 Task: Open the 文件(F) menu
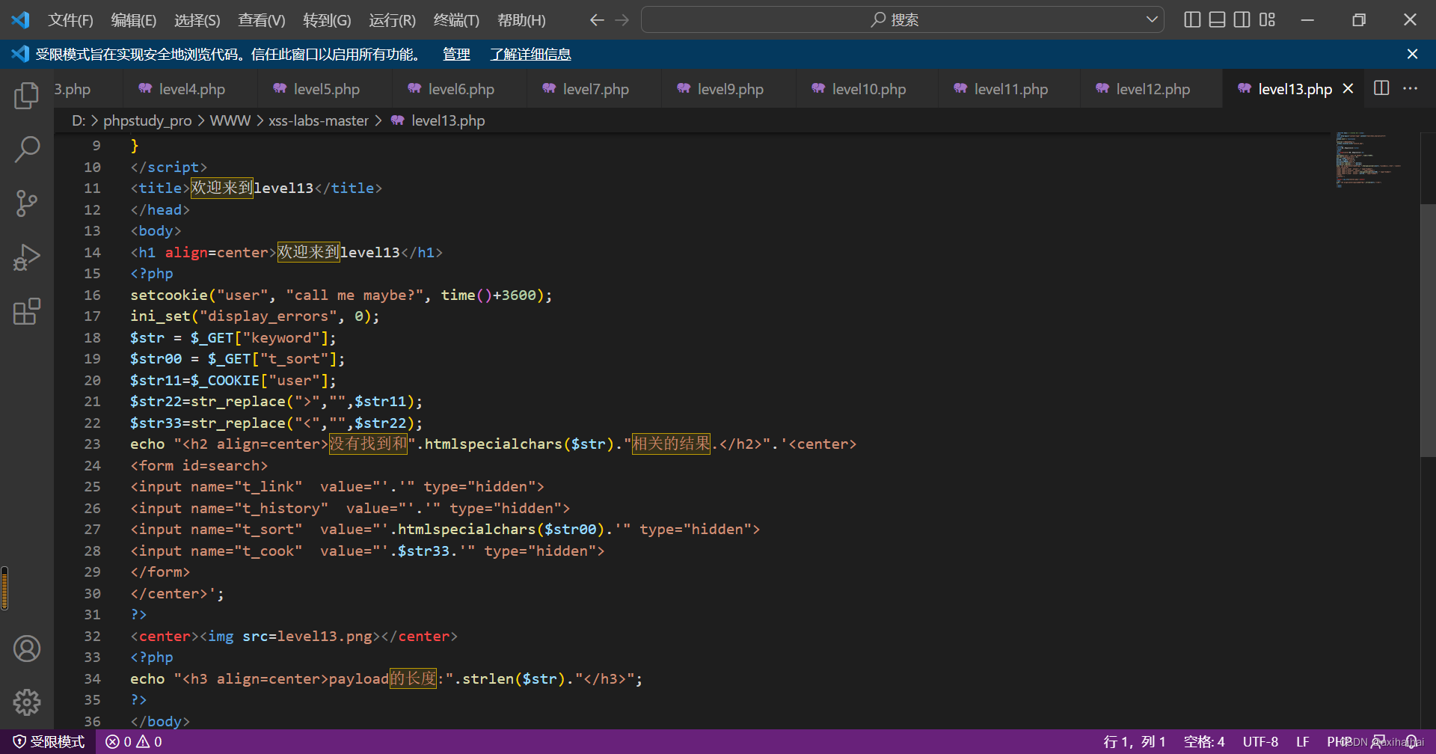tap(70, 20)
